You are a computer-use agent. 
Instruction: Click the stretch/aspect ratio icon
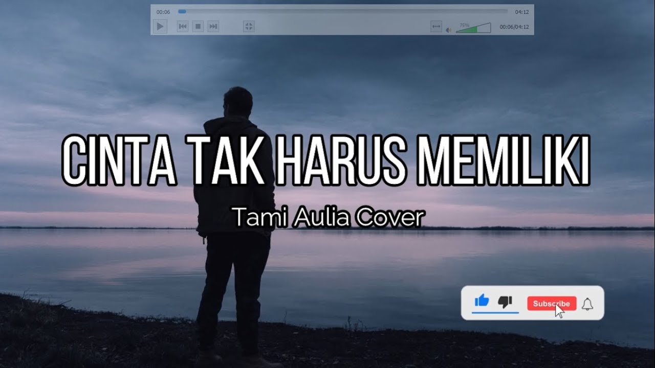click(x=436, y=27)
